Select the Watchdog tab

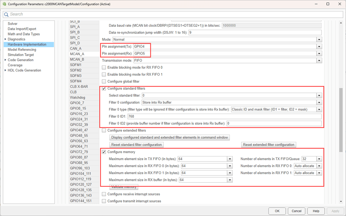pos(77,98)
